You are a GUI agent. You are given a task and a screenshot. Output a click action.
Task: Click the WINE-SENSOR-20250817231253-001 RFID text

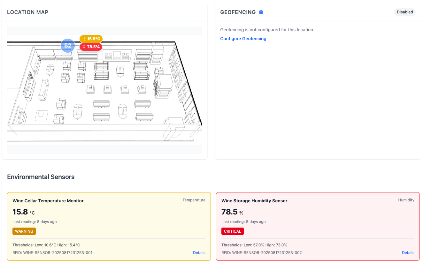52,252
